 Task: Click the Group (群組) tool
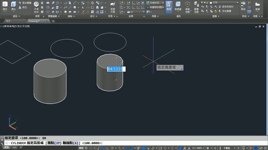(x=243, y=6)
